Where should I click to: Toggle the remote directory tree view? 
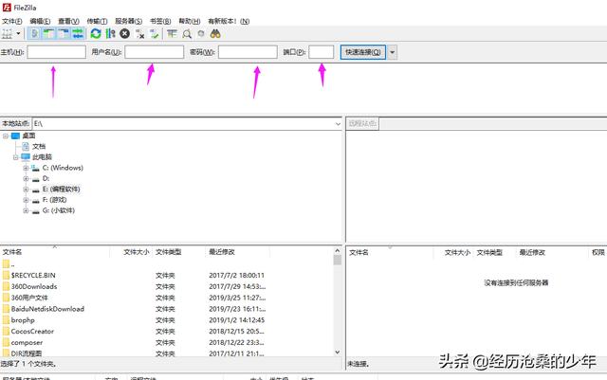click(64, 34)
